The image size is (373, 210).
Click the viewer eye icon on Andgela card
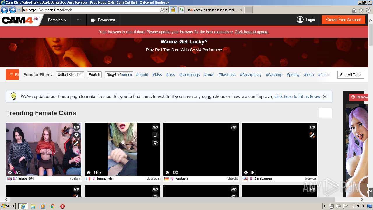[x=167, y=173]
